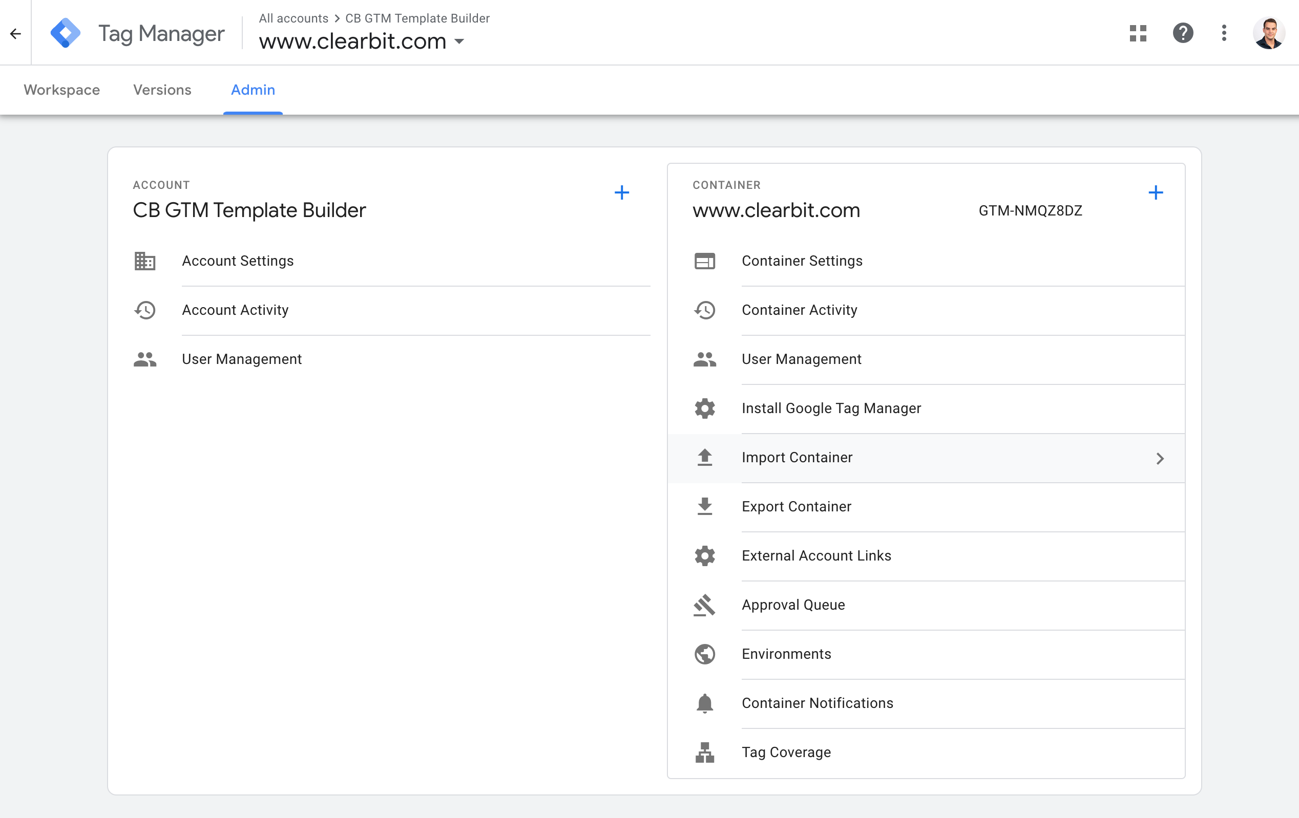Screen dimensions: 1299x818
Task: Click the back arrow icon
Action: 16,33
